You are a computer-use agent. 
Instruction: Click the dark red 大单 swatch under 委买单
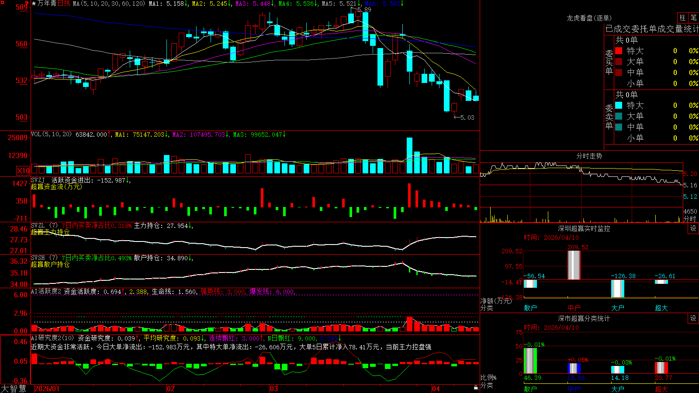[x=619, y=62]
